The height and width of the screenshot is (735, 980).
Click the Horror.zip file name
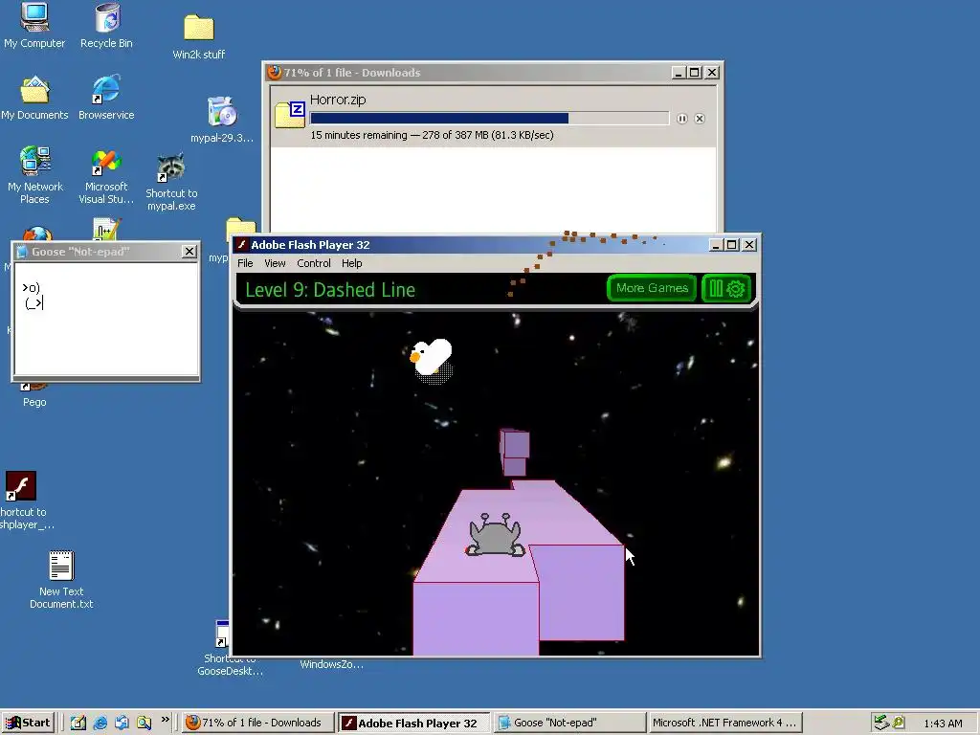click(338, 100)
